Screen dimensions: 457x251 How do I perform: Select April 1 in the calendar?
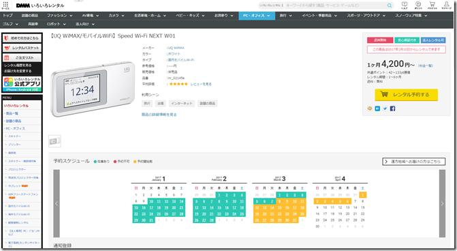[362, 195]
